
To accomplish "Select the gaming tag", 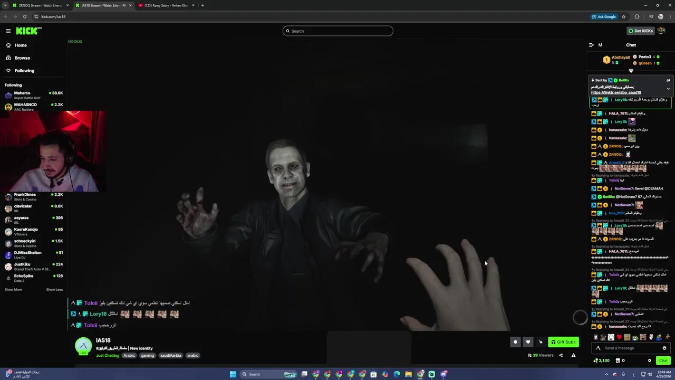I will point(147,356).
